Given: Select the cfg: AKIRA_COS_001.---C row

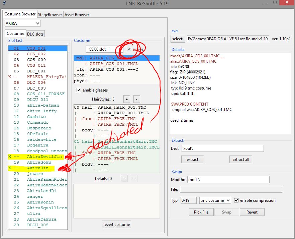Looking at the screenshot, I should click(117, 69).
